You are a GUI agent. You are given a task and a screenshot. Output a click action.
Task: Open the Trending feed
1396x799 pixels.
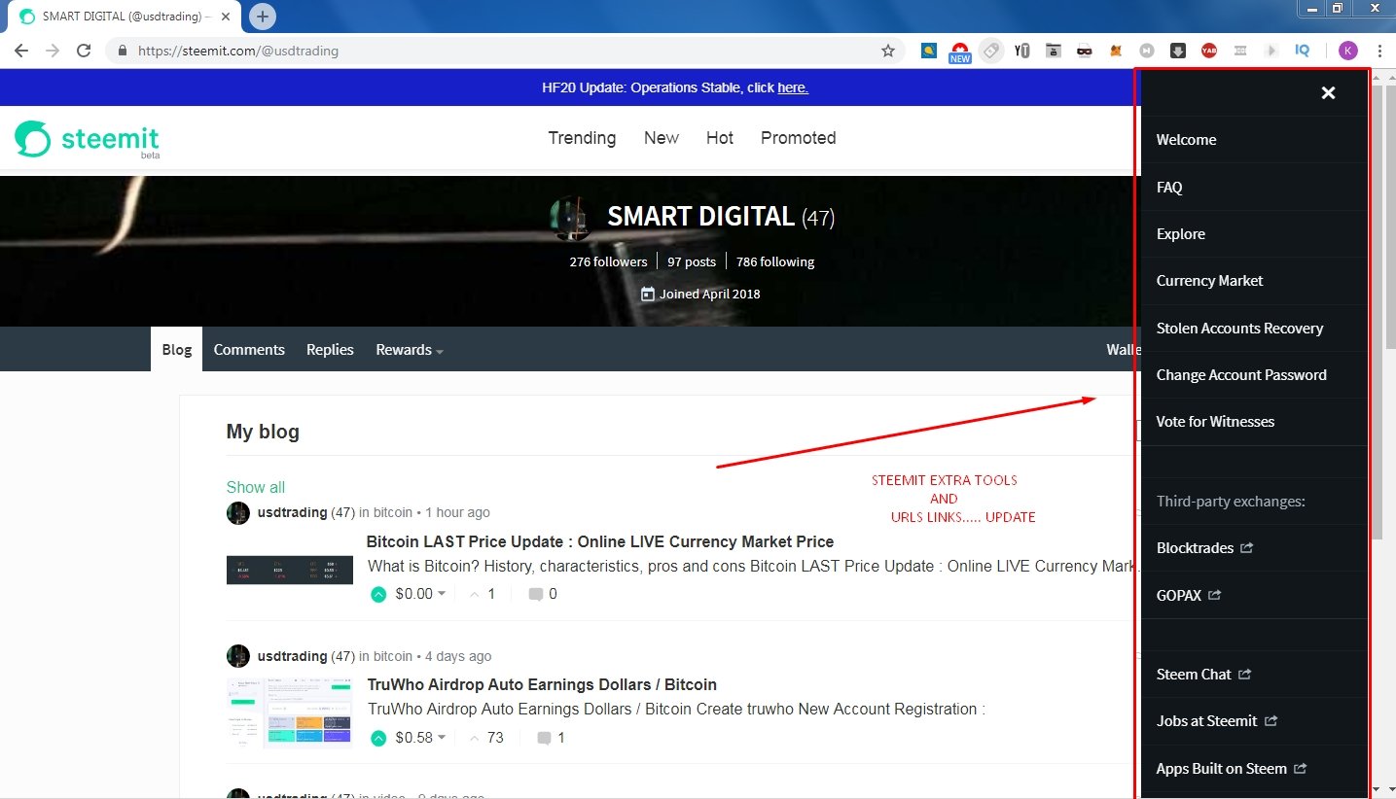[x=582, y=138]
